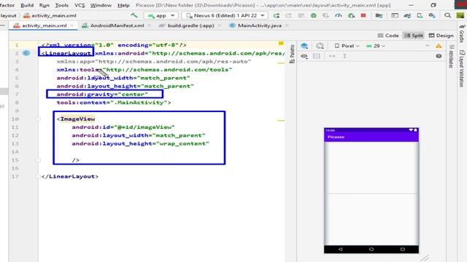This screenshot has height=262, width=467.
Task: Click the Home circle in the phone preview
Action: coord(371,249)
